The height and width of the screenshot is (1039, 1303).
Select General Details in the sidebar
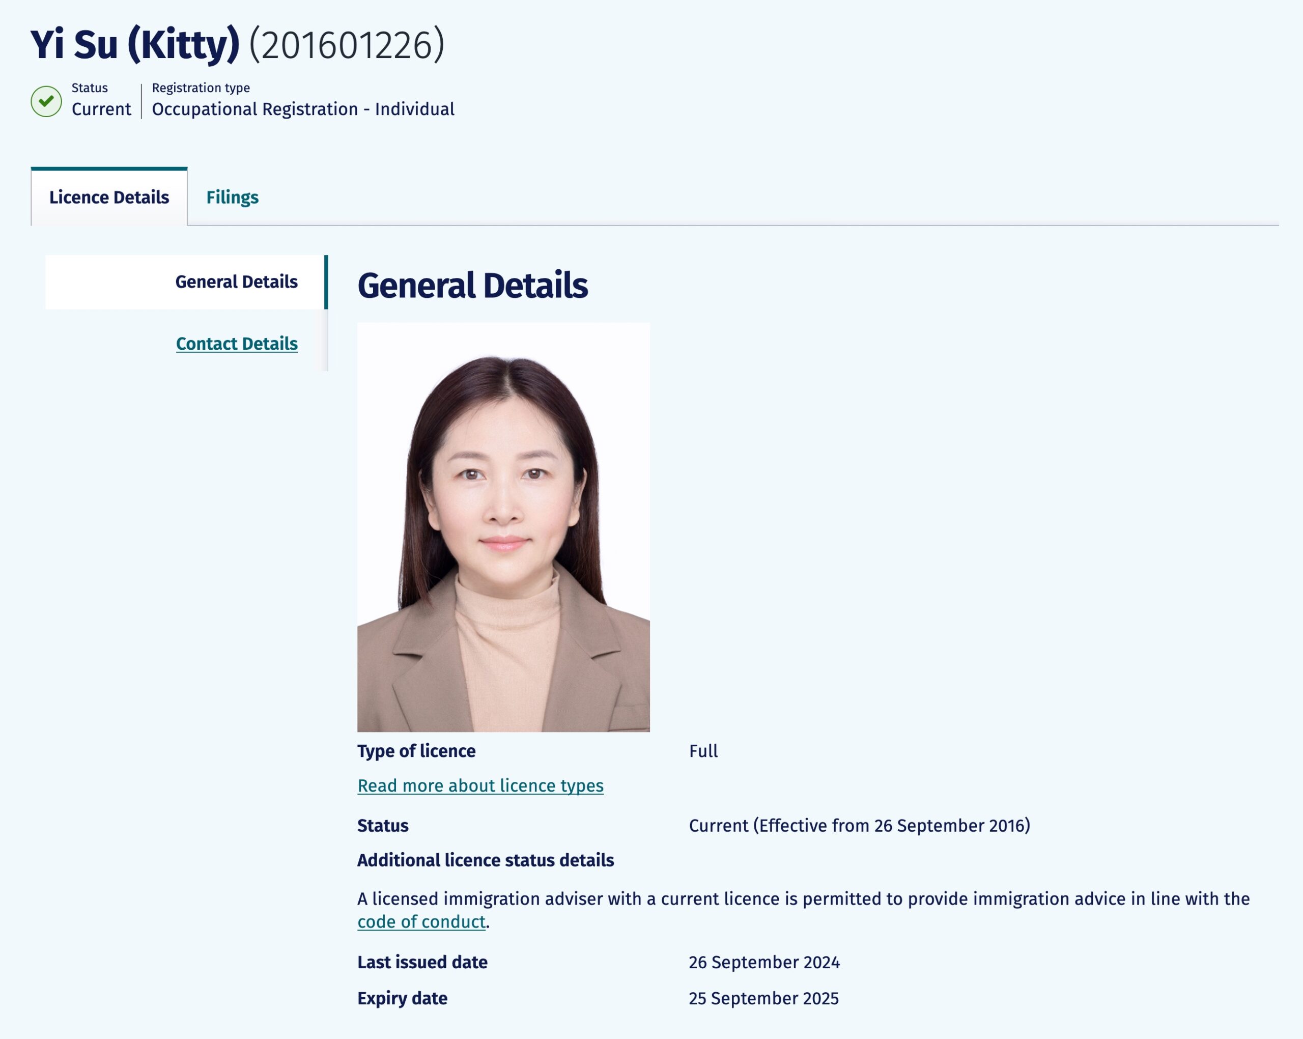pos(236,282)
